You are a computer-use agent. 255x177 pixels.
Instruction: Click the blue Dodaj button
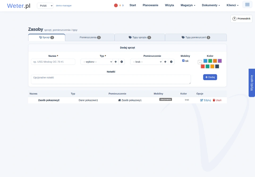(210, 77)
